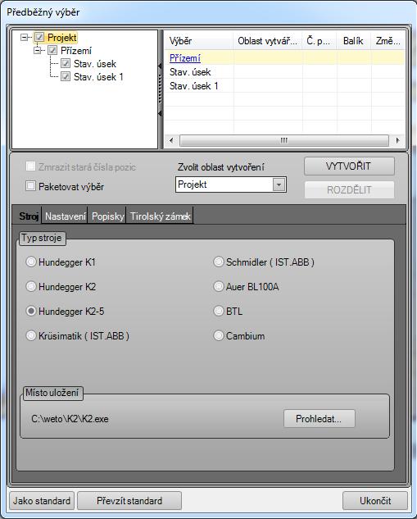Select the Hundegger K2 radio button
The image size is (417, 519).
click(31, 286)
